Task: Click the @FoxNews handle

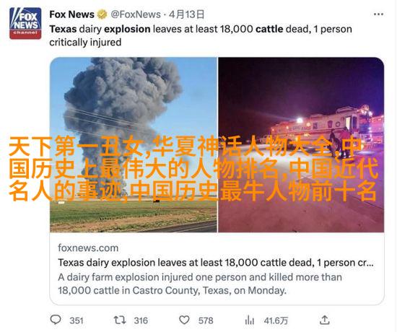Action: pos(136,14)
